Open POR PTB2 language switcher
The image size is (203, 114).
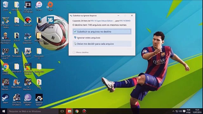coord(188,111)
